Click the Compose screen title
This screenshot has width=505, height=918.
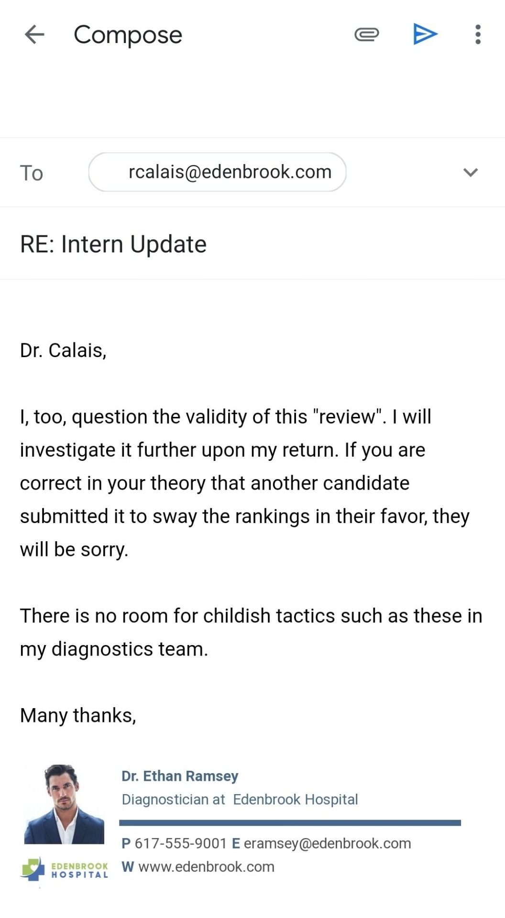pos(128,35)
